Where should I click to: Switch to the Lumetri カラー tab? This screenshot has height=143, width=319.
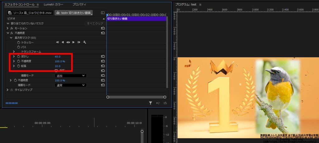coord(54,4)
